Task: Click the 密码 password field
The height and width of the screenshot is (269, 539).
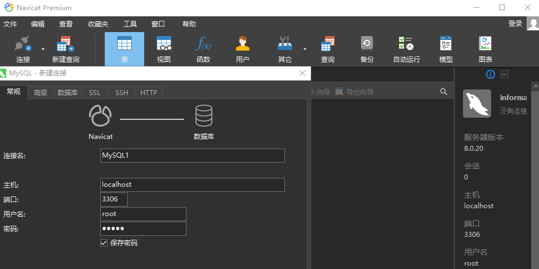Action: tap(144, 229)
